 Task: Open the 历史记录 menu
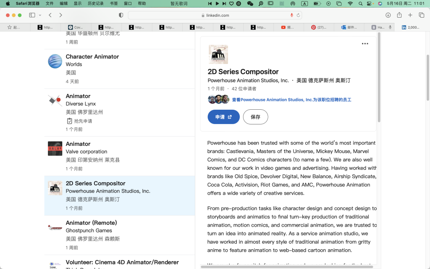coord(96,3)
